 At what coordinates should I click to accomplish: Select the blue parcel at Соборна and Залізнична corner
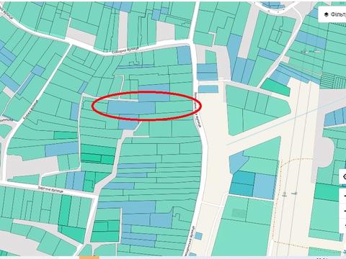point(184,55)
